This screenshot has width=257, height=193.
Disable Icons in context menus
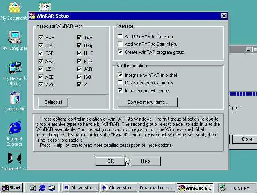click(120, 90)
